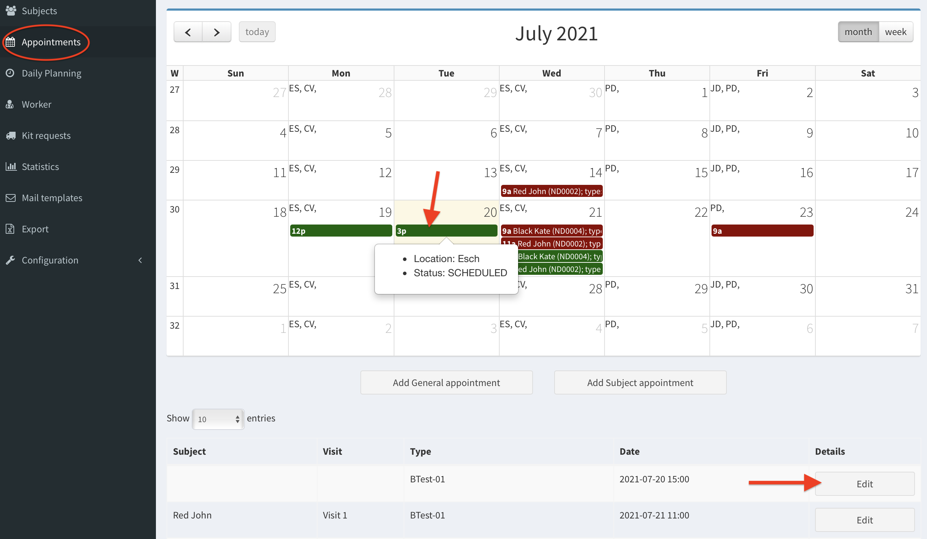The width and height of the screenshot is (927, 539).
Task: Click the Configuration wrench icon
Action: click(11, 260)
